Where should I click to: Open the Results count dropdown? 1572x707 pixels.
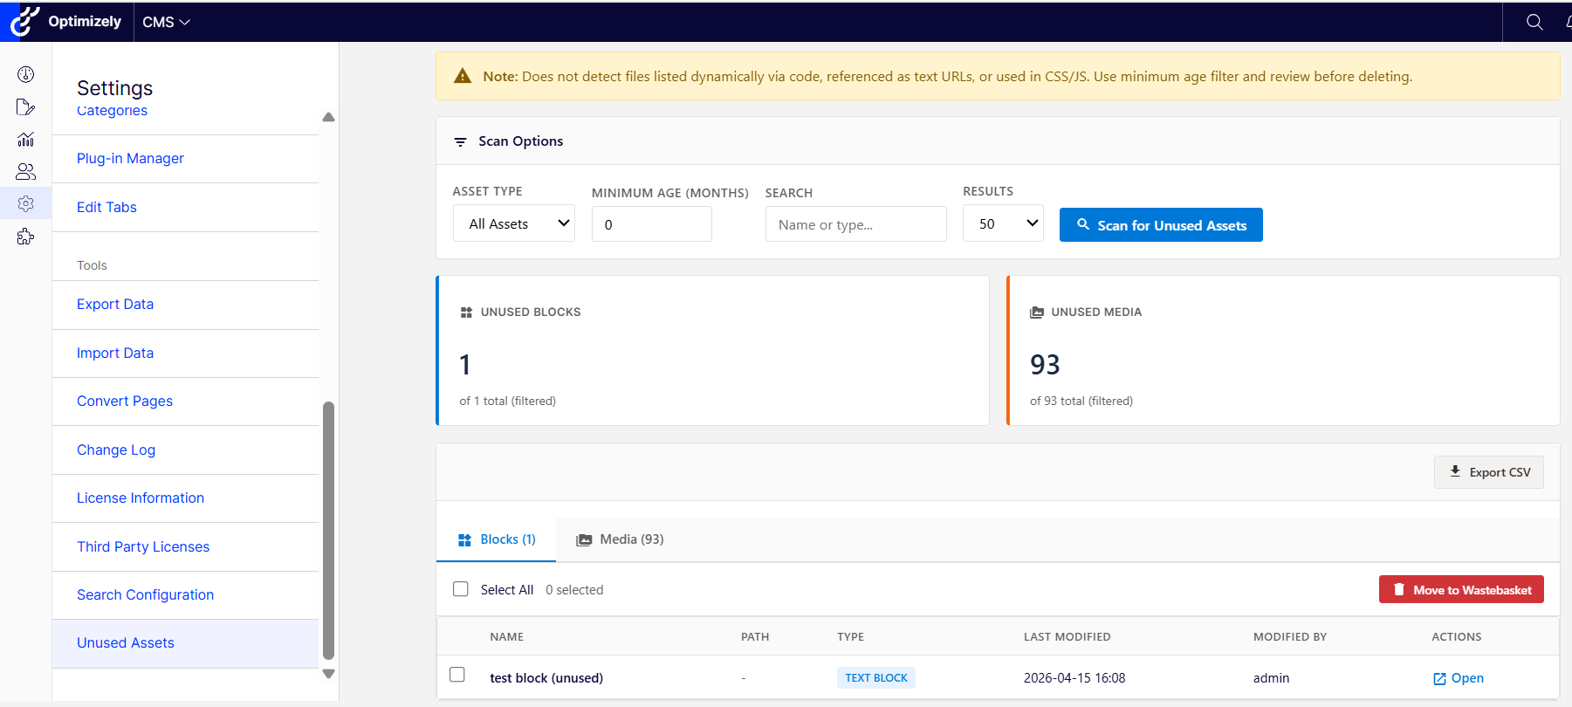coord(1003,223)
